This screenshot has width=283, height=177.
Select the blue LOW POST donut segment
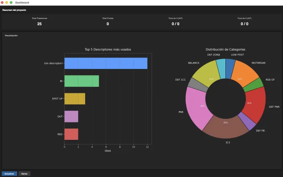coord(230,69)
